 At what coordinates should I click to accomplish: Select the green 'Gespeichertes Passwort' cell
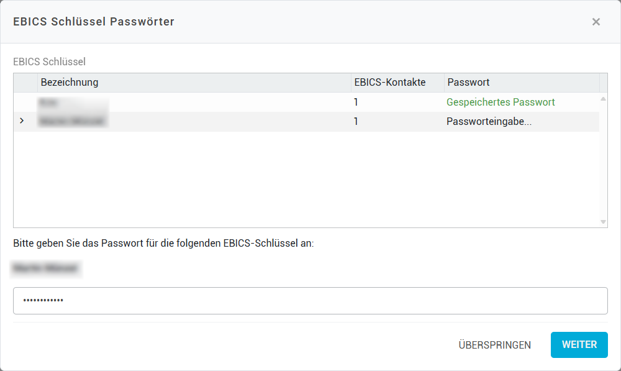(x=501, y=102)
